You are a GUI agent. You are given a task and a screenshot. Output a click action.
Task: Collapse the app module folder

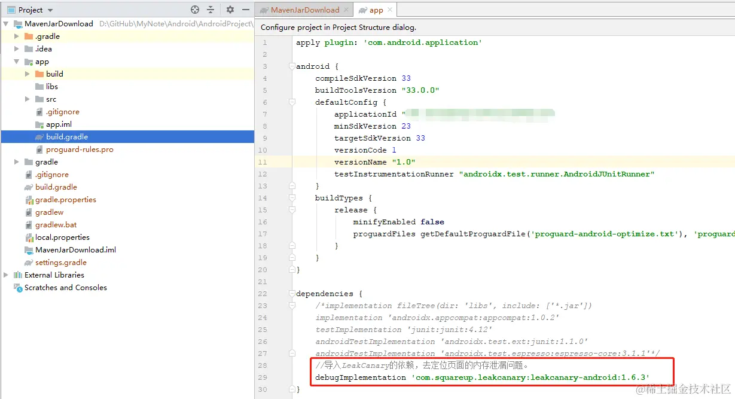[x=17, y=62]
